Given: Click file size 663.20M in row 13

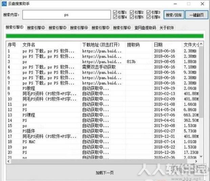Looking at the screenshot, I should (191, 115).
